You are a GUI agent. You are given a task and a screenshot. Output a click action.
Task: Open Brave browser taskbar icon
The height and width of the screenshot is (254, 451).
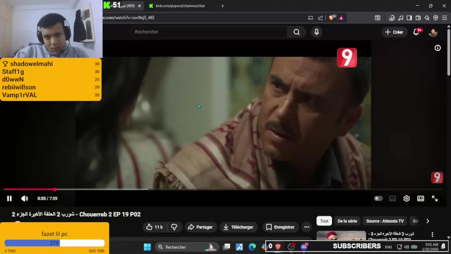pyautogui.click(x=278, y=247)
